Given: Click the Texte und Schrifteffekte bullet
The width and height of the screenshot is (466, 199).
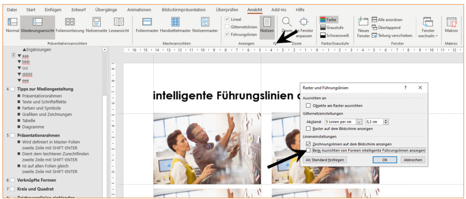Looking at the screenshot, I should (x=44, y=102).
